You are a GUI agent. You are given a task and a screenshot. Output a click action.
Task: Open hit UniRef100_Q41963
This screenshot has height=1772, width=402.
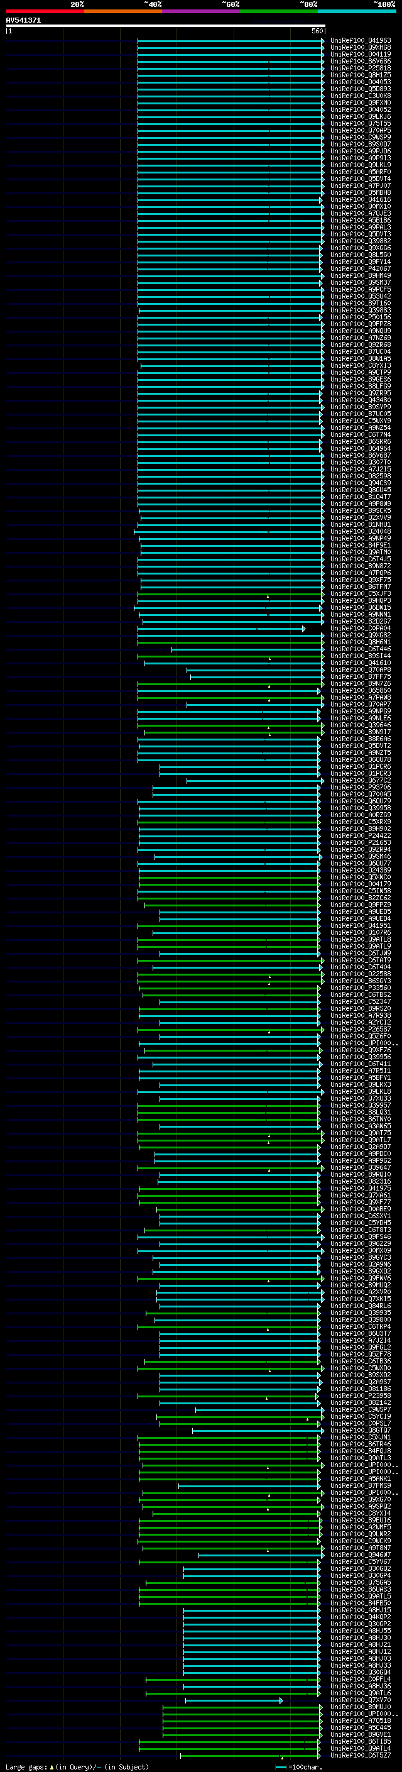[361, 41]
